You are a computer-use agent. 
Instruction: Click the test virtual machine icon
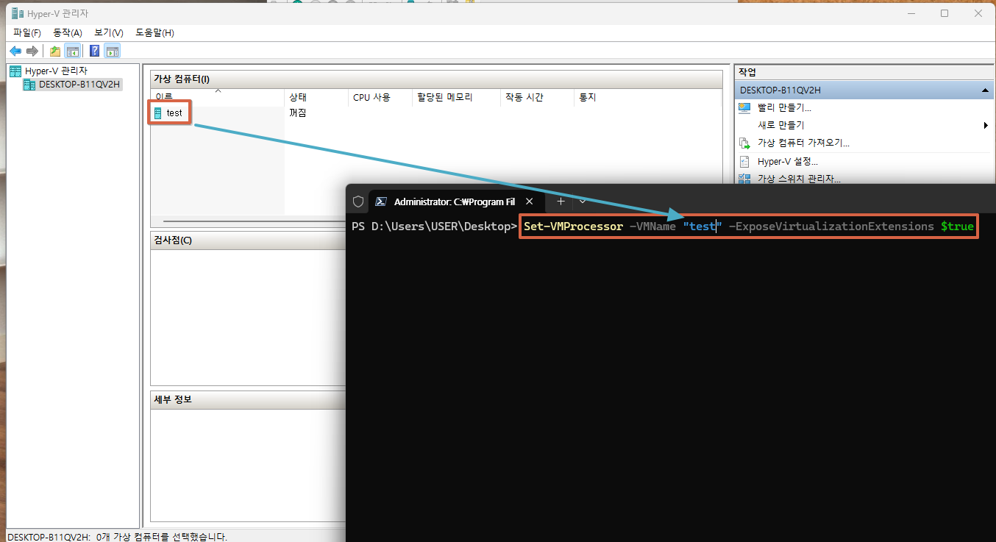pyautogui.click(x=158, y=113)
